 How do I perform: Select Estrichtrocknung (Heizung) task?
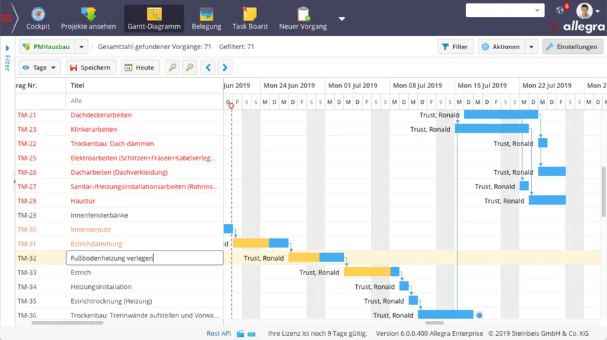click(x=111, y=301)
